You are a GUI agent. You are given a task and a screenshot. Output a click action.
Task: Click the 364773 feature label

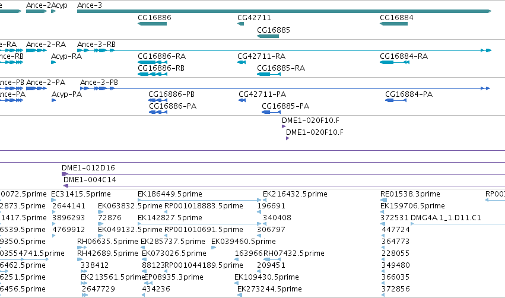(395, 242)
